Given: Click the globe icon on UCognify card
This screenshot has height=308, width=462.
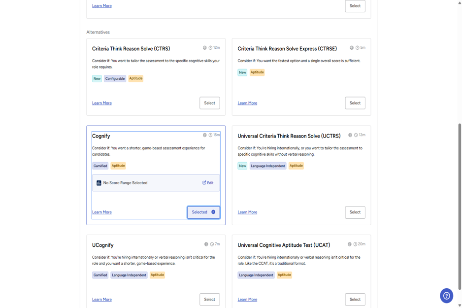Looking at the screenshot, I should point(206,244).
